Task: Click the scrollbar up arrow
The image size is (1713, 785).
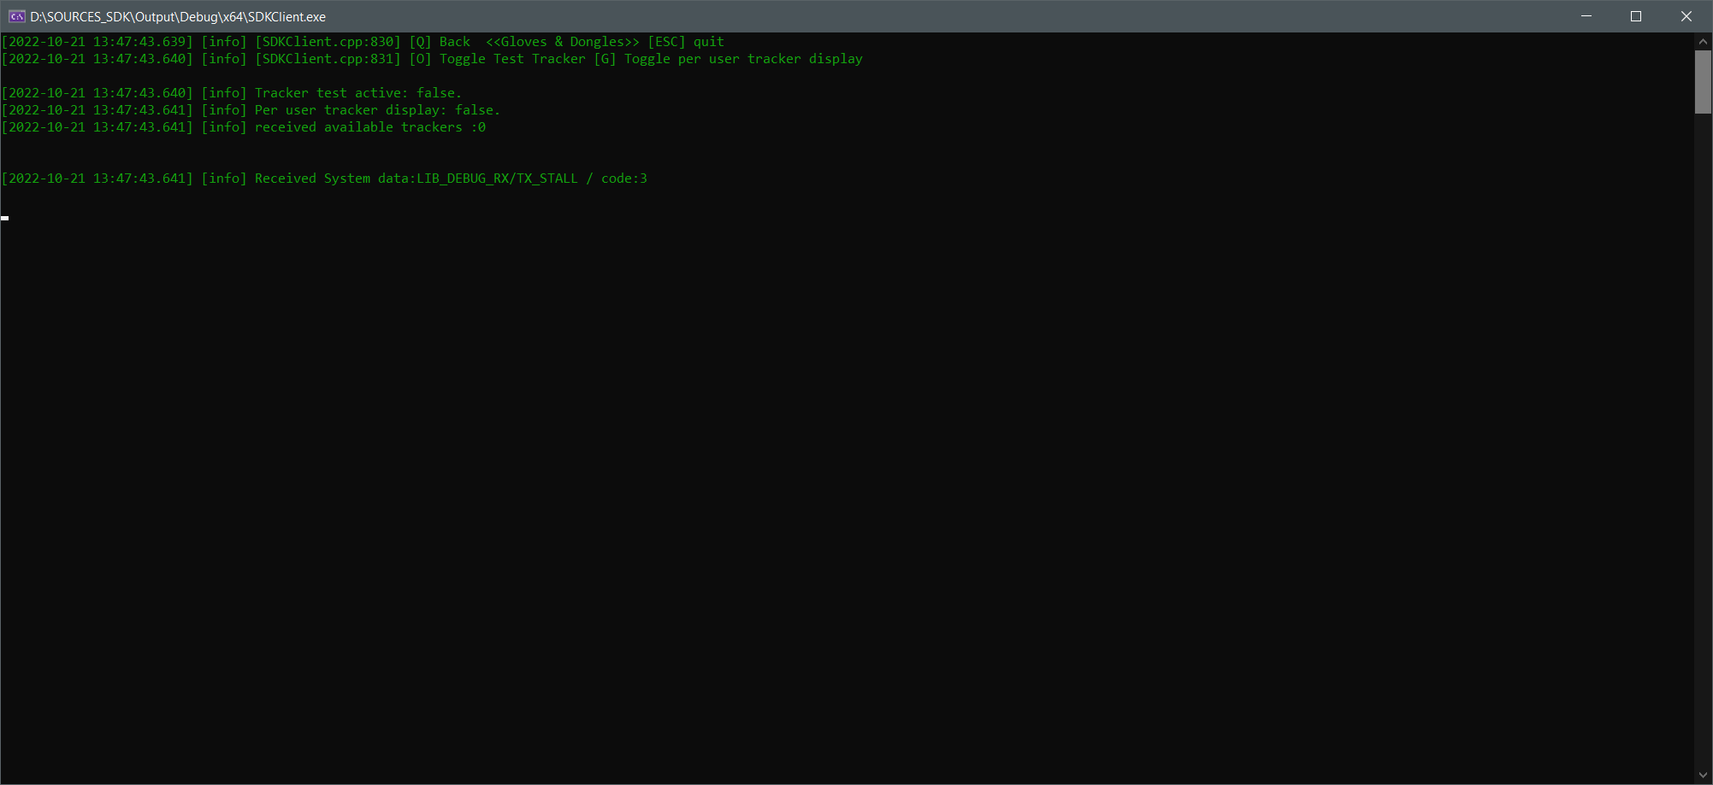Action: point(1703,41)
